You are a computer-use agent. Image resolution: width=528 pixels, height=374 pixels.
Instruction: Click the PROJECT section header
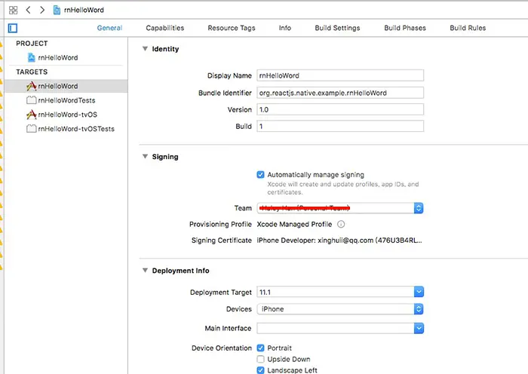coord(32,44)
